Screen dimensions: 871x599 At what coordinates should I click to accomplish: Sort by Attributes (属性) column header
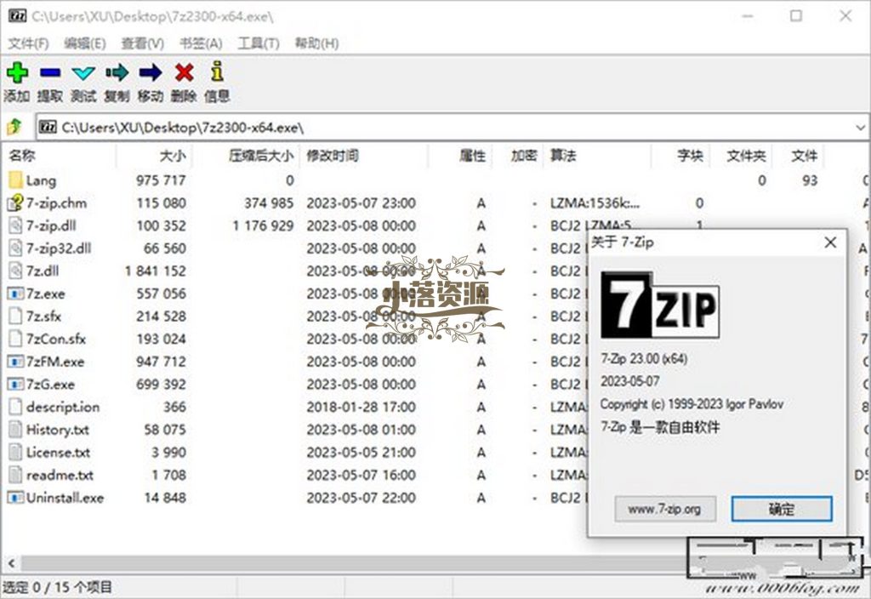(460, 156)
